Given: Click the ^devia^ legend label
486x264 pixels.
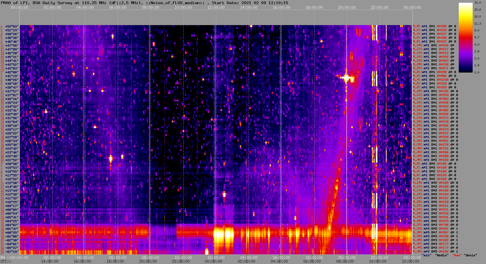Looking at the screenshot, I should point(470,255).
